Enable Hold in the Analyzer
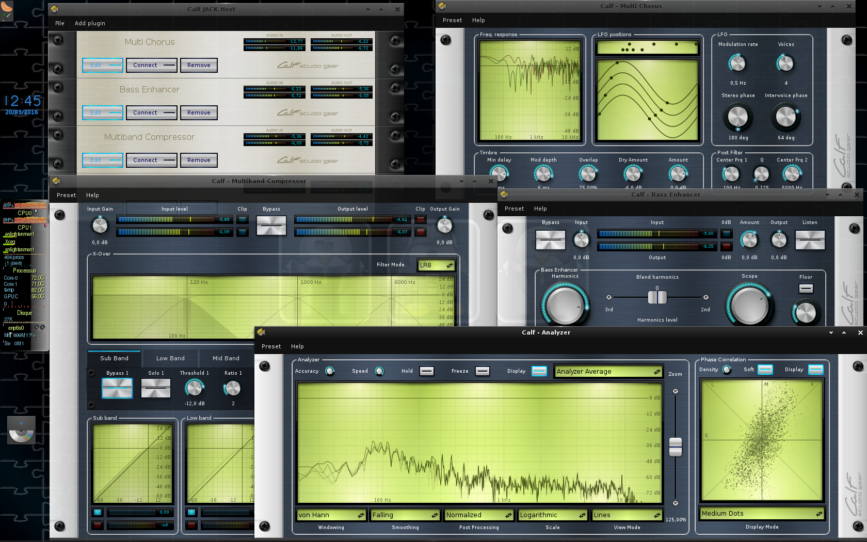Screen dimensions: 867x542 point(427,371)
